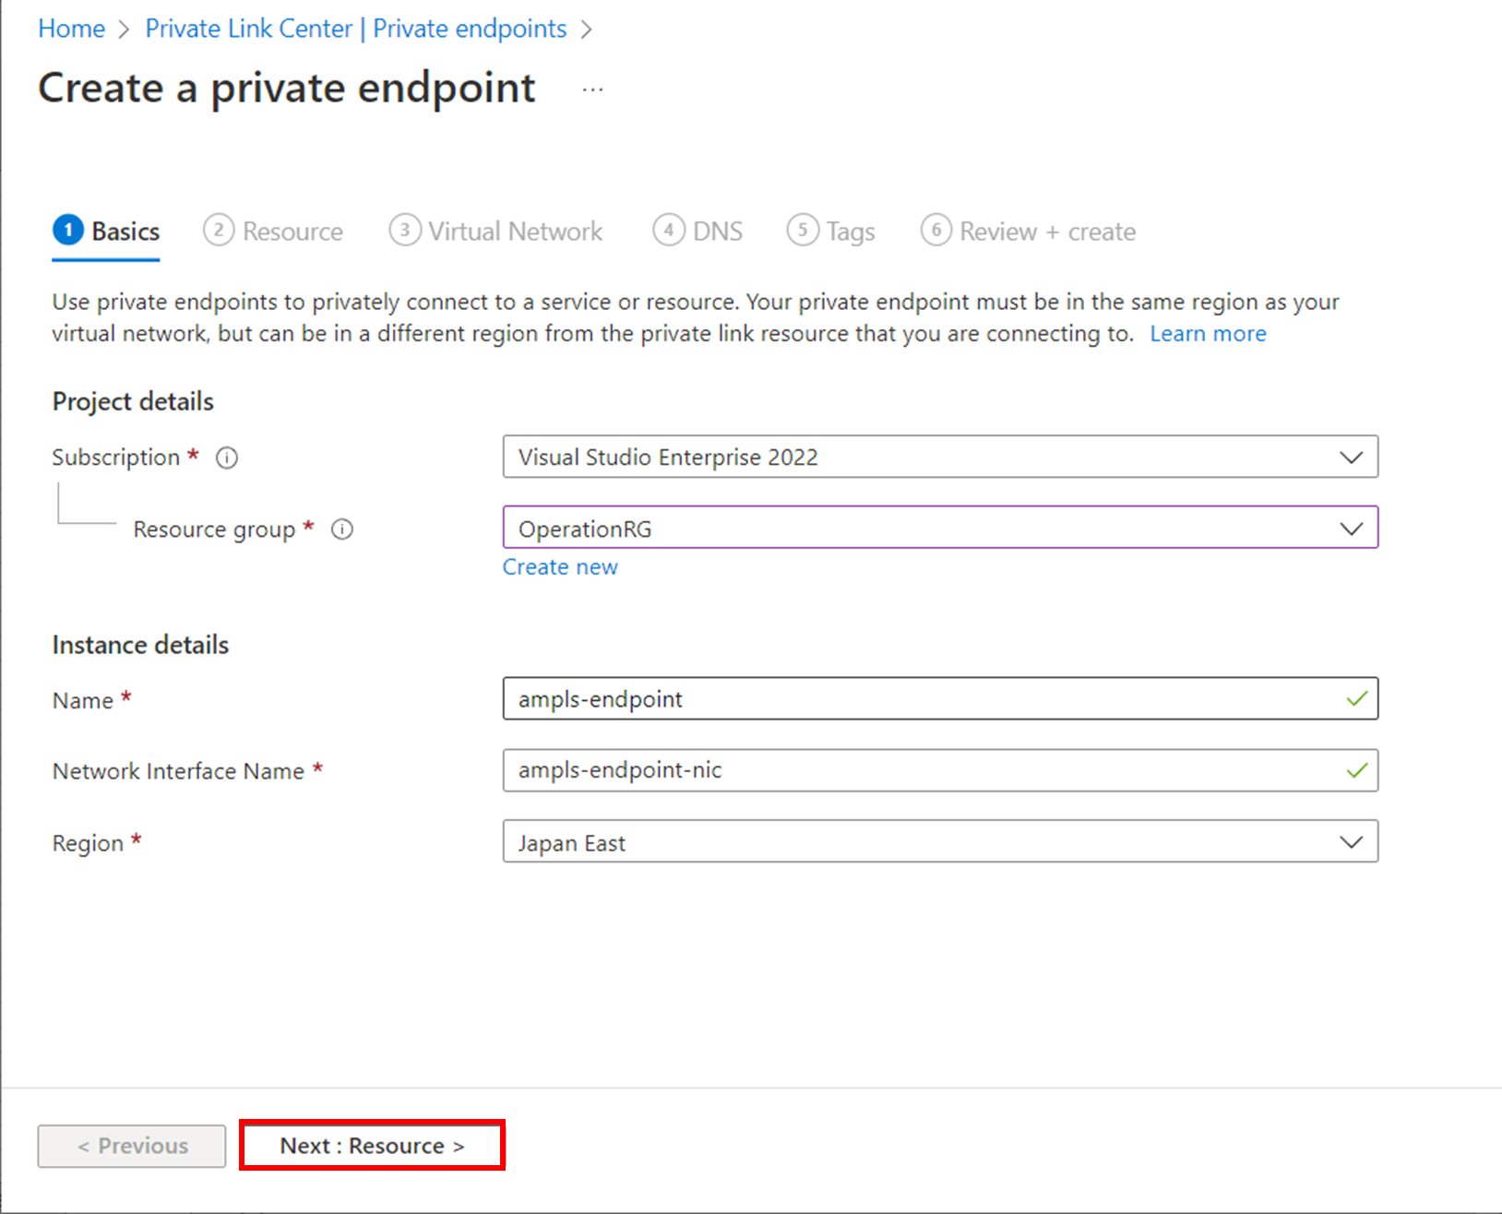Click the Subscription info icon
Viewport: 1502px width, 1214px height.
pos(226,457)
